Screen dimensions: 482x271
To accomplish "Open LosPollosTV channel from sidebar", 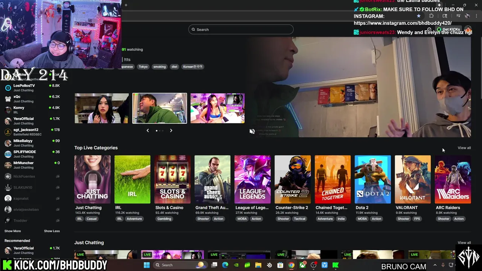I will click(x=32, y=88).
